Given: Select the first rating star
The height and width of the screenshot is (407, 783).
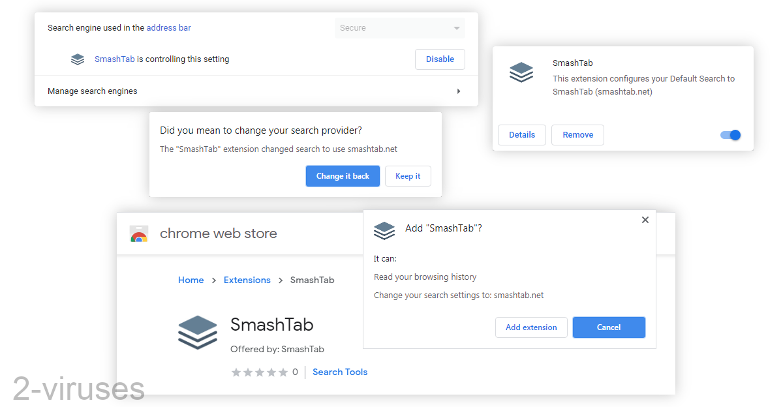Looking at the screenshot, I should [236, 372].
